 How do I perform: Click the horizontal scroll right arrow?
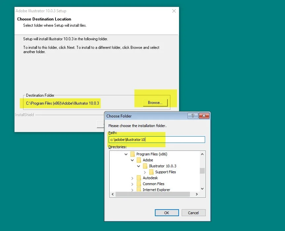(x=197, y=194)
